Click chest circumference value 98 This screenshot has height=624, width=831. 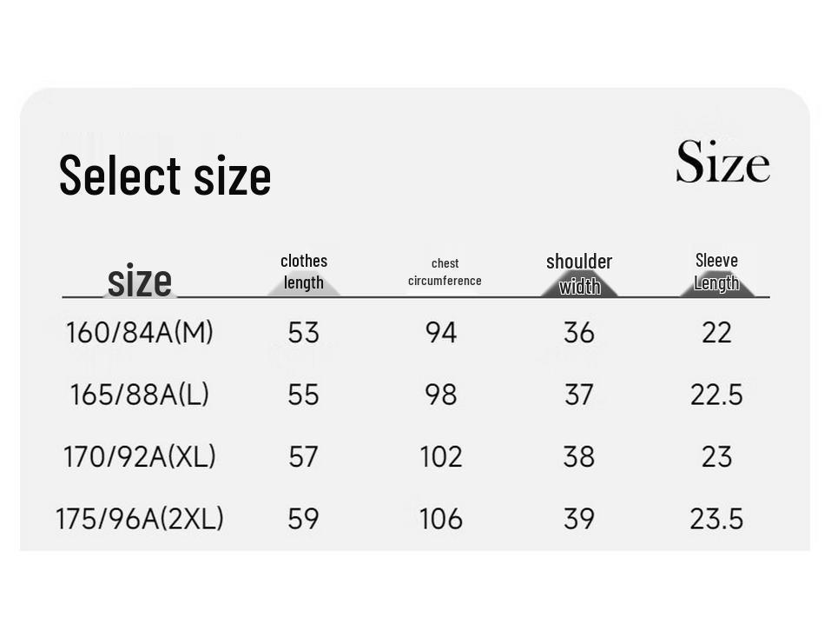[x=441, y=395]
